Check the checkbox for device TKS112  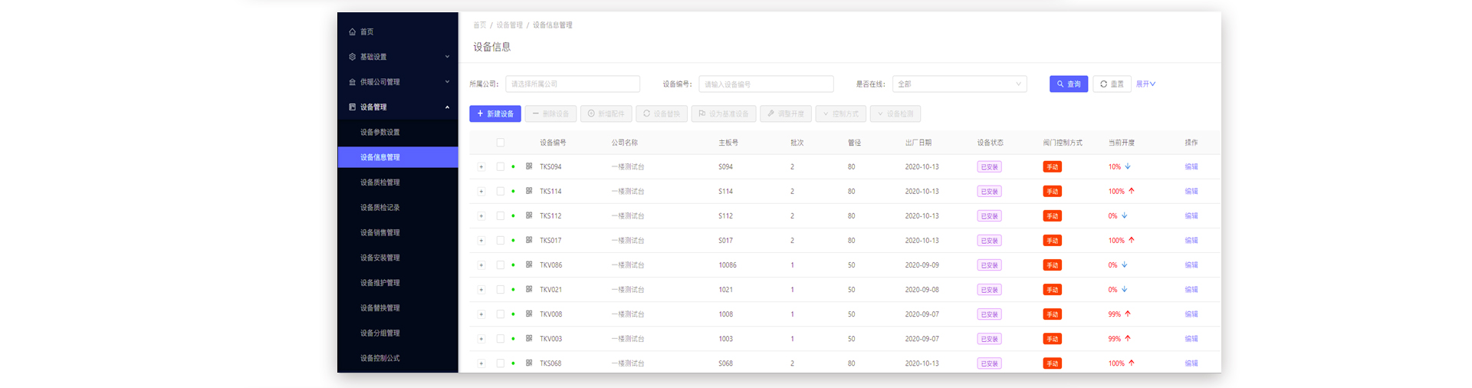click(x=501, y=216)
